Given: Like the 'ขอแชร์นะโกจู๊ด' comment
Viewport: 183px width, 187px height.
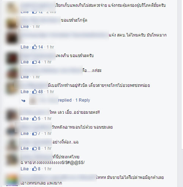Looking at the screenshot, I should click(x=25, y=27).
